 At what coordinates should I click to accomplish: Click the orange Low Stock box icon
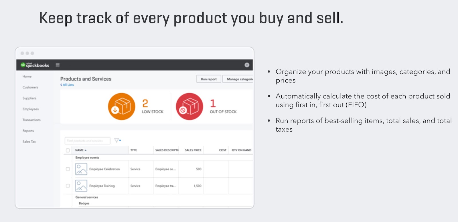pos(122,106)
